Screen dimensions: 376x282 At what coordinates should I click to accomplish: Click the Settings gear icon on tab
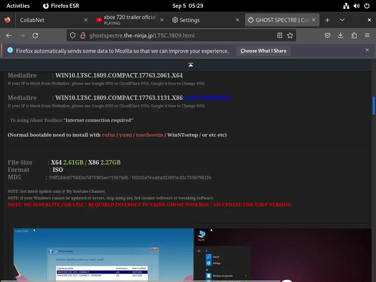click(x=175, y=20)
